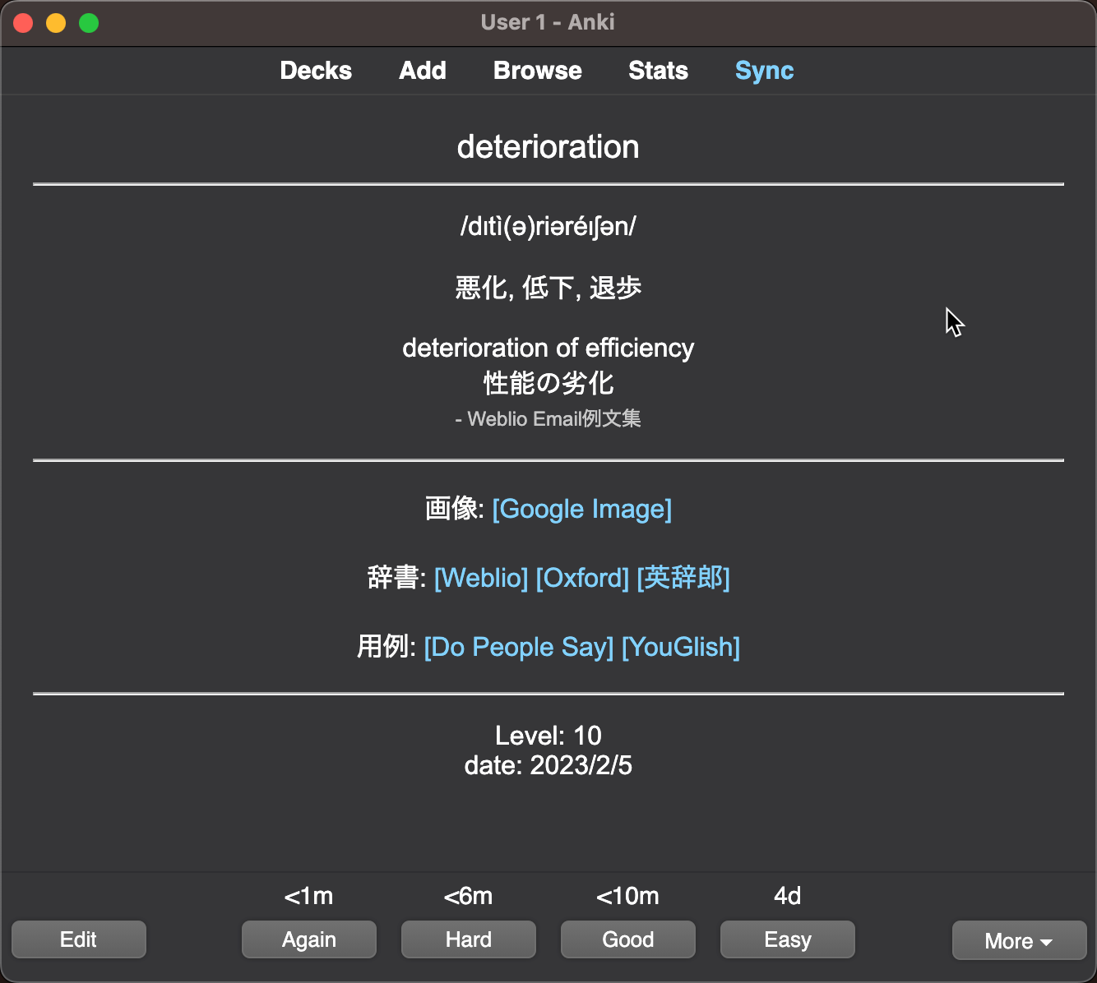This screenshot has width=1097, height=983.
Task: Click the phonetic transcription /dɪtì(ə)riəréɪʃən/
Action: click(x=548, y=226)
